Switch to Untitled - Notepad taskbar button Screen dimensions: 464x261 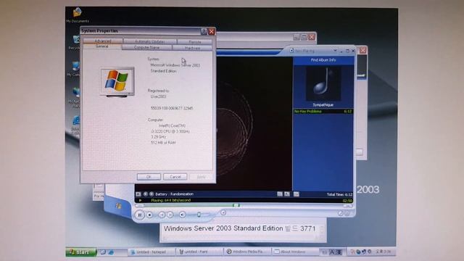click(152, 252)
